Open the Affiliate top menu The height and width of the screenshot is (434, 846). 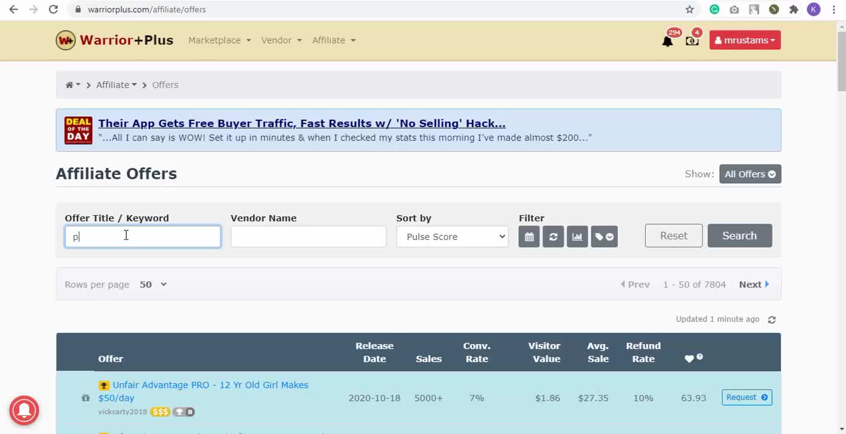(x=334, y=40)
